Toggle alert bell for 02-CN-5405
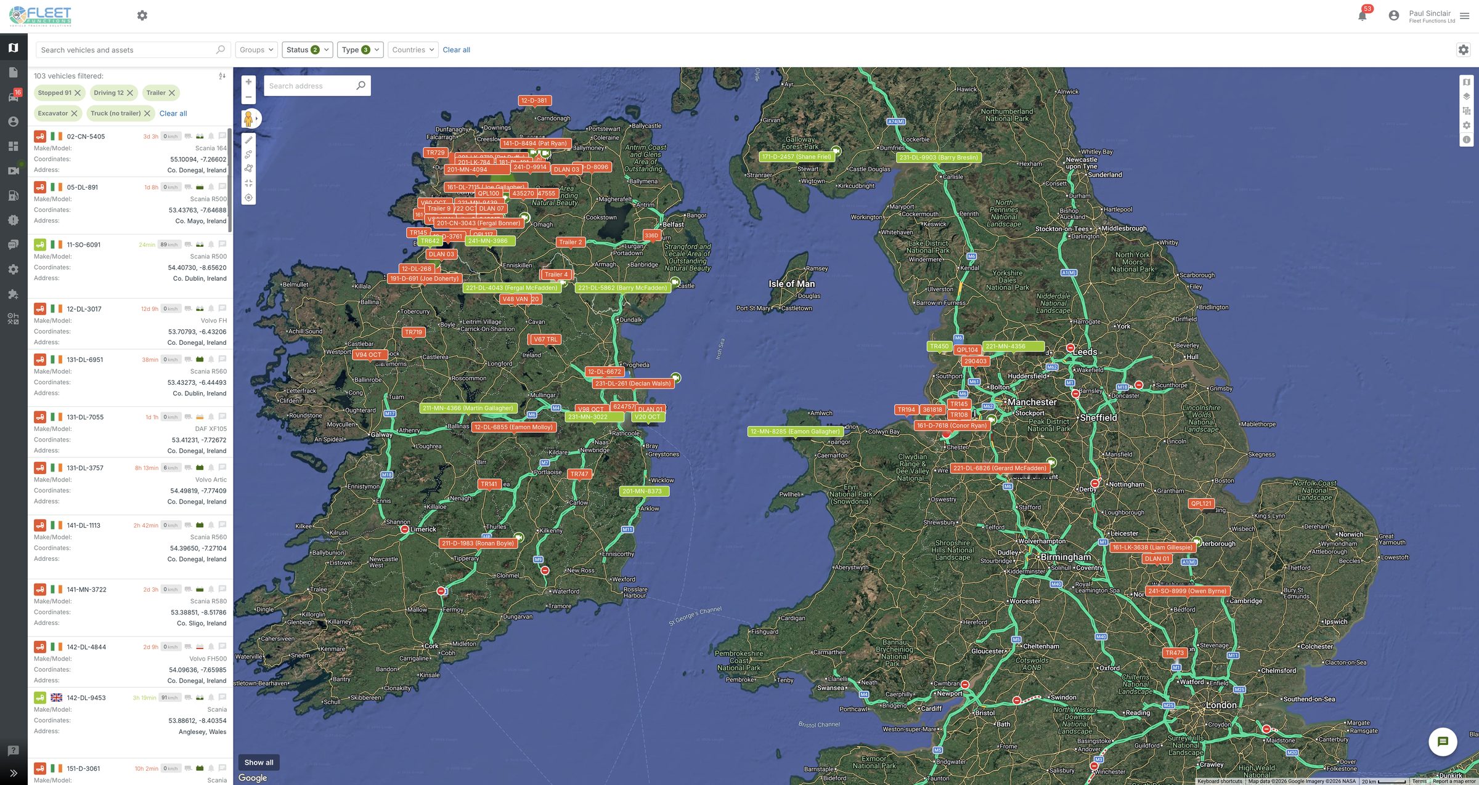This screenshot has height=785, width=1479. [211, 136]
